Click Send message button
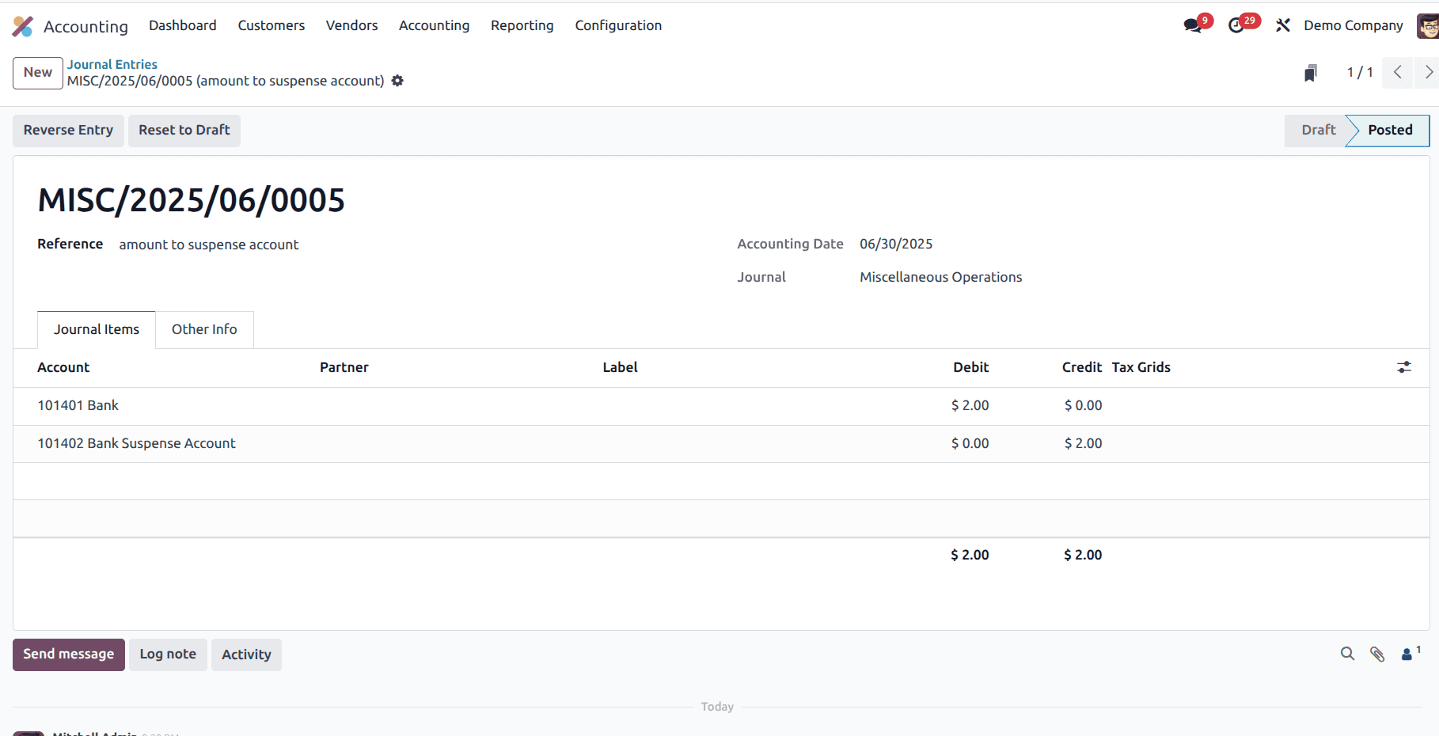The width and height of the screenshot is (1439, 736). (69, 654)
